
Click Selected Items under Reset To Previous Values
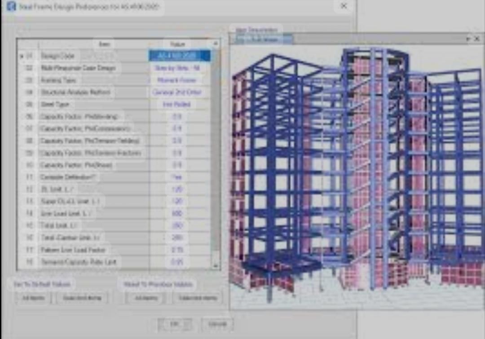point(198,298)
